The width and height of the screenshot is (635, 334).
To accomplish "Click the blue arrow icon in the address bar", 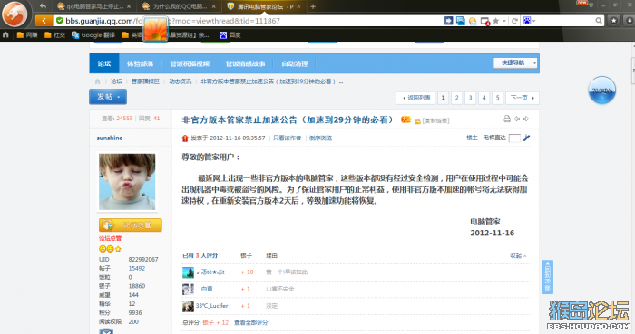I will click(448, 21).
